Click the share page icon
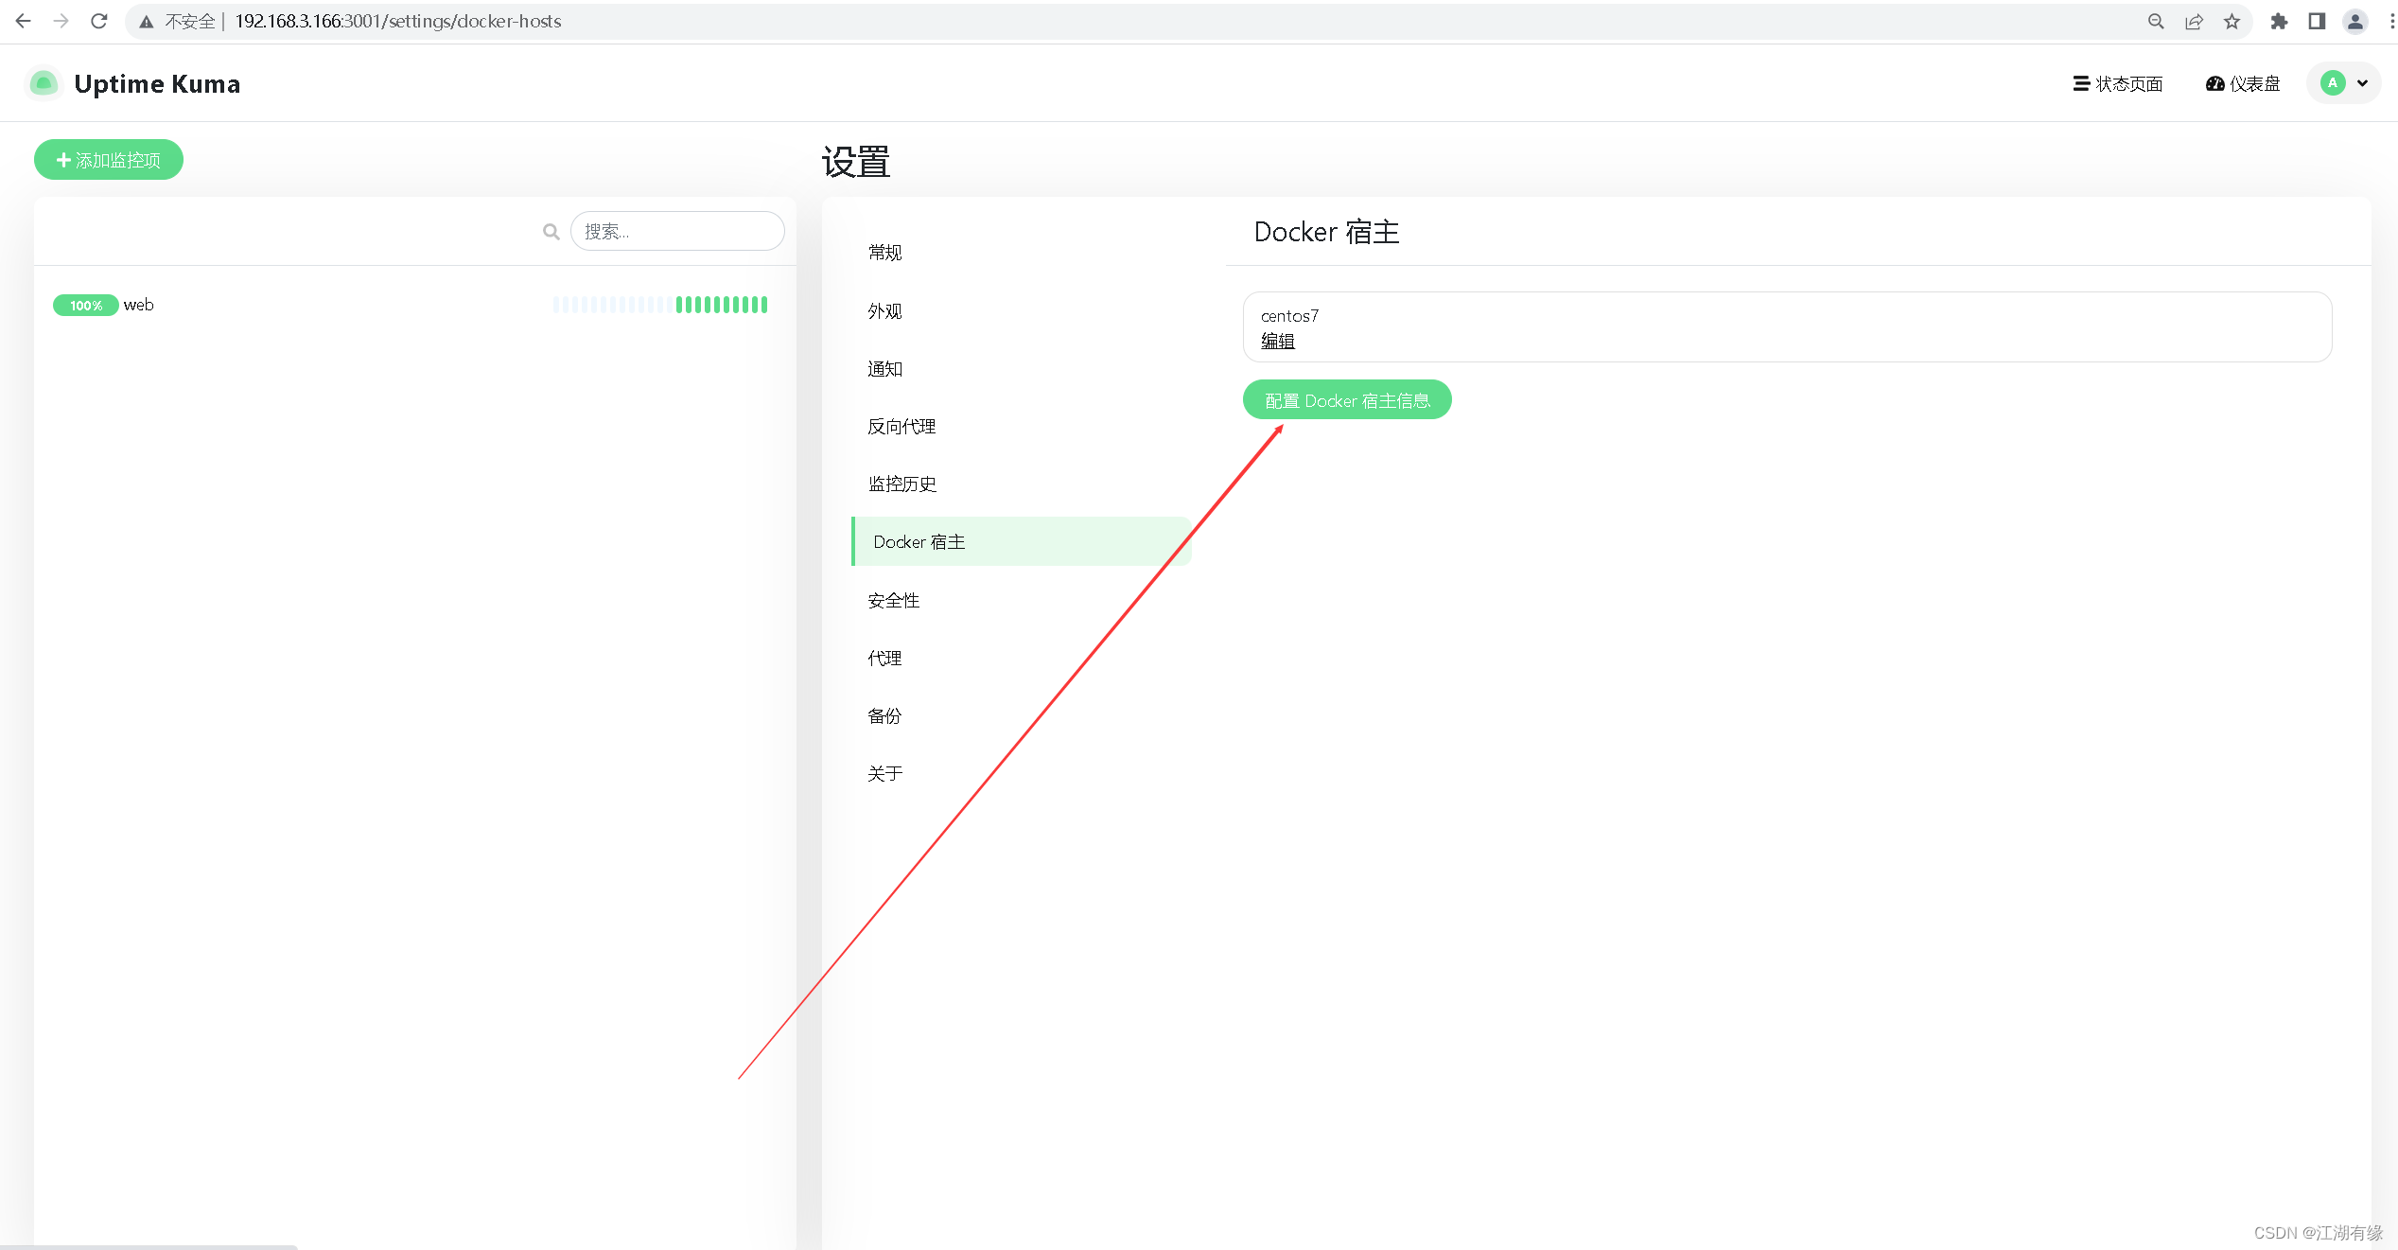The height and width of the screenshot is (1250, 2398). click(x=2194, y=21)
